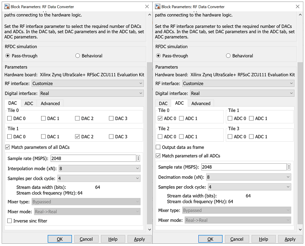The image size is (305, 246).
Task: Select Behavioral radio in the DAC settings dialog
Action: coord(78,56)
